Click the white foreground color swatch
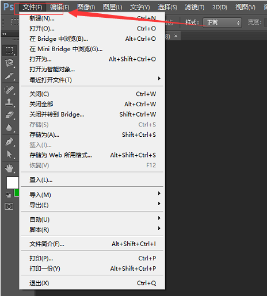 [x=13, y=183]
